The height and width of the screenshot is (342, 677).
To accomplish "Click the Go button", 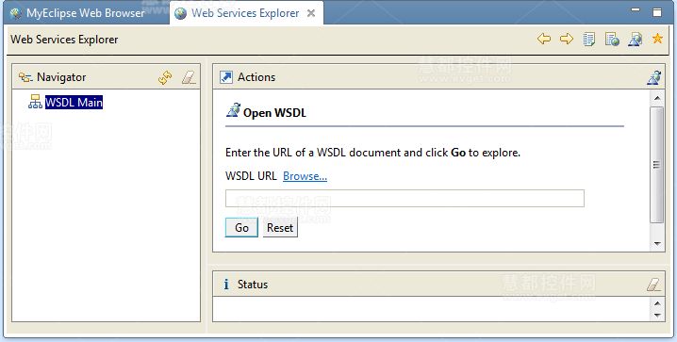I will pos(241,227).
